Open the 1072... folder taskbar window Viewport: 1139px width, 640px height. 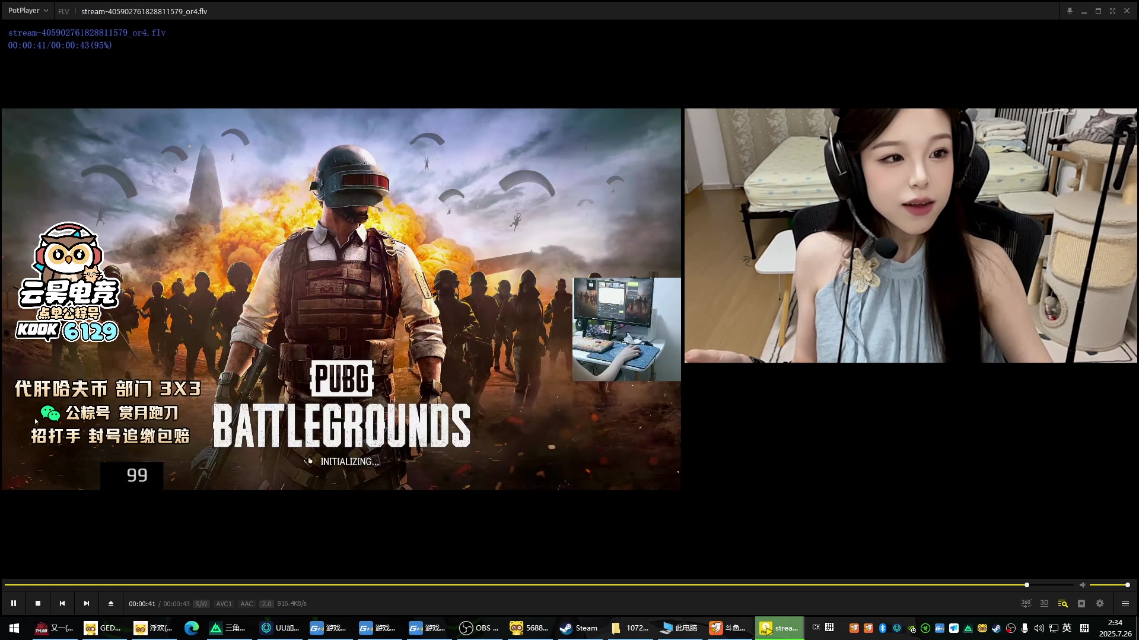pyautogui.click(x=629, y=628)
